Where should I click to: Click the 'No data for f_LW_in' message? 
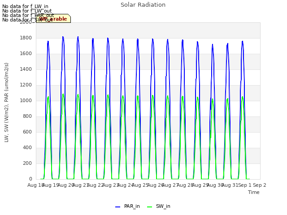pyautogui.click(x=25, y=7)
